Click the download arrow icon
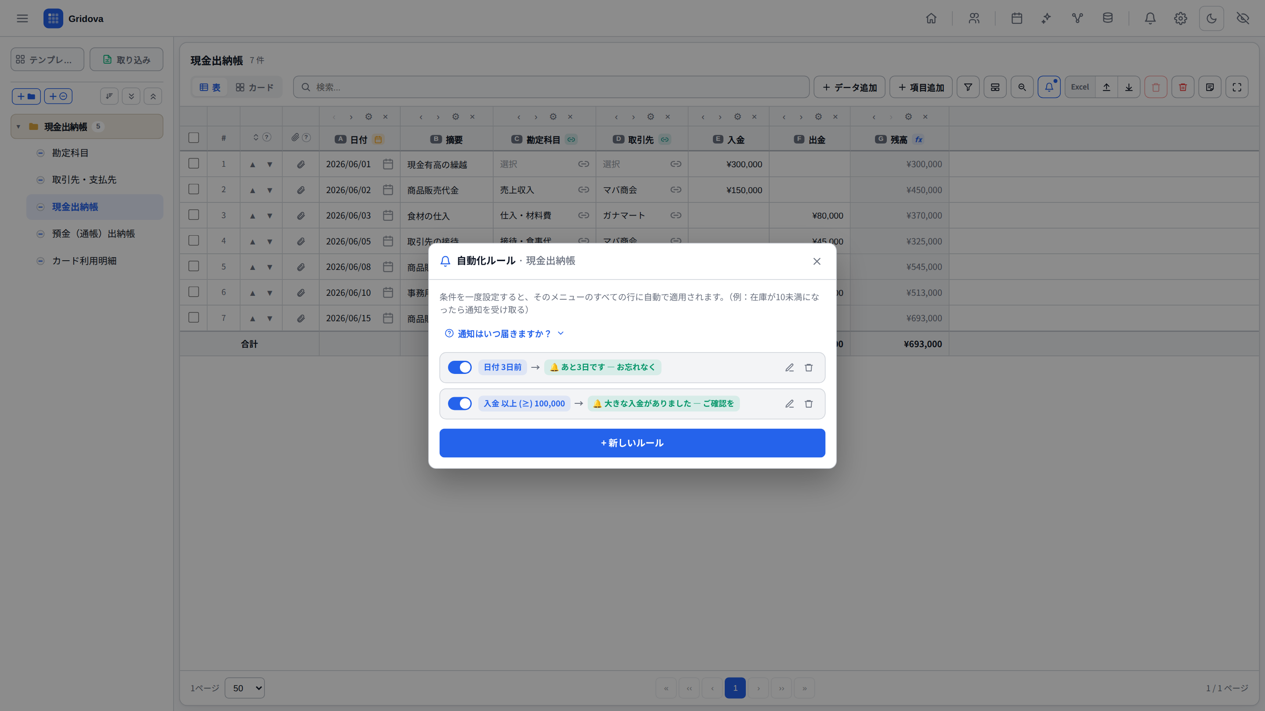The image size is (1265, 711). 1129,87
